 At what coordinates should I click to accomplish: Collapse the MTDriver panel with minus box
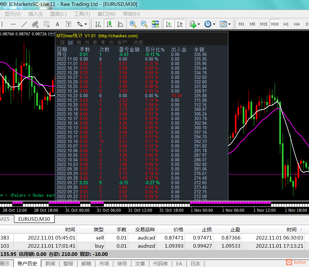pyautogui.click(x=51, y=34)
